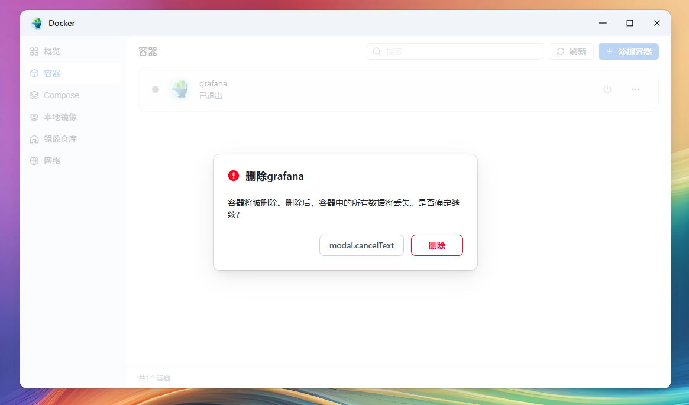Click the modal.cancelText button
The width and height of the screenshot is (689, 405).
(x=361, y=245)
